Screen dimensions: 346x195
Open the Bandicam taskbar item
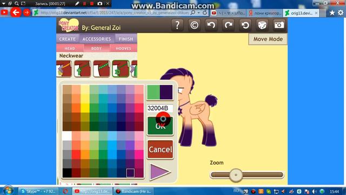click(x=134, y=191)
